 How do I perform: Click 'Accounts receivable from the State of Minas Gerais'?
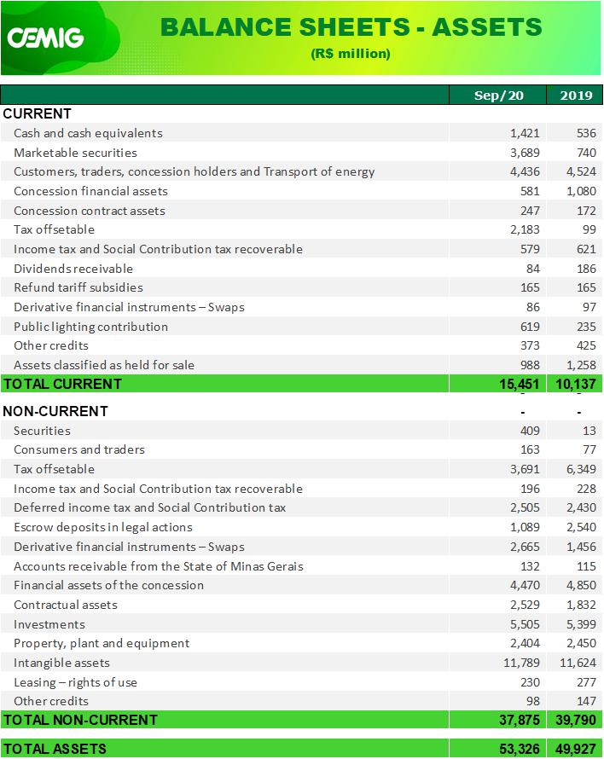(159, 566)
